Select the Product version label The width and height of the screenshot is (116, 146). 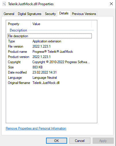tap(19, 57)
